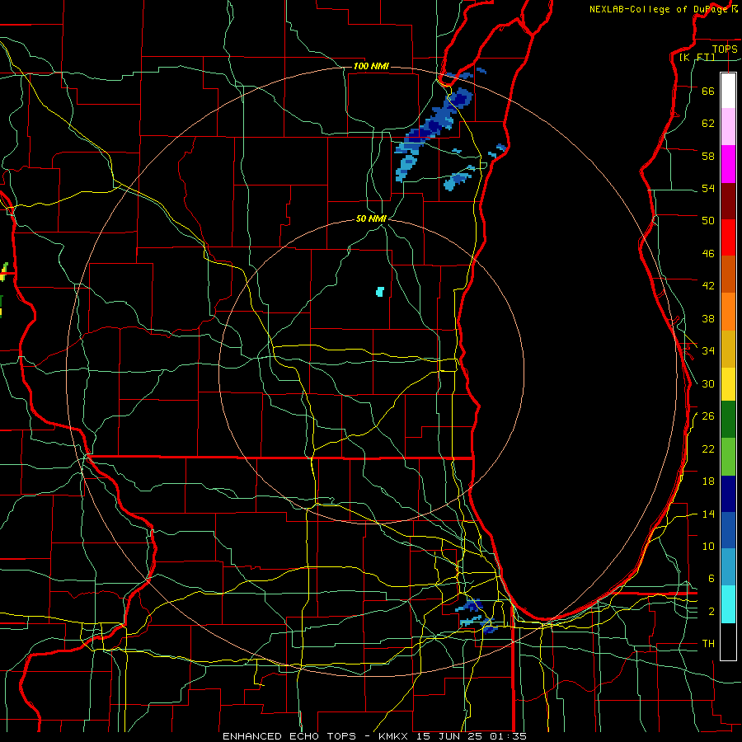This screenshot has width=742, height=742.
Task: Select the dark red legend swatch
Action: coord(728,201)
